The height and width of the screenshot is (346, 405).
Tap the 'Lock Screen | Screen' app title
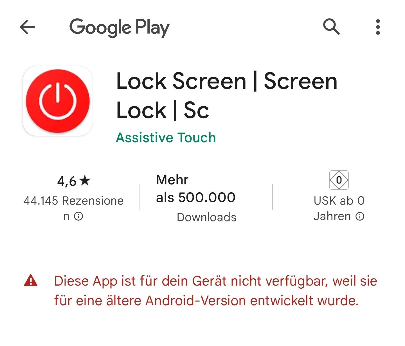[x=227, y=81]
